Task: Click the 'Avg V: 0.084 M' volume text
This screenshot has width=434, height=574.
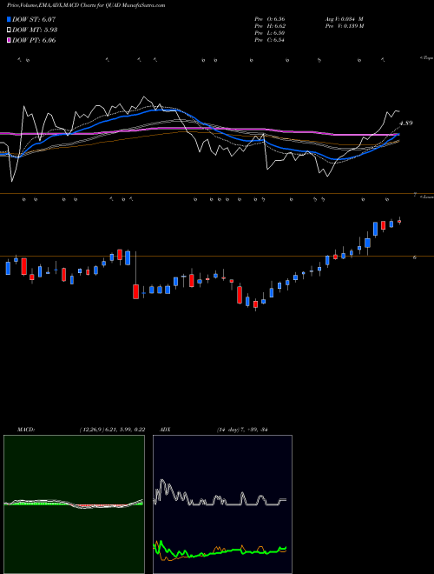Action: [344, 19]
